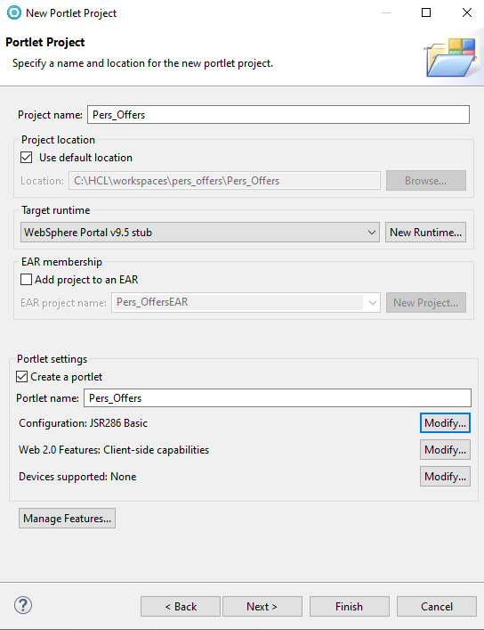Maximize the New Portlet Project window
This screenshot has height=630, width=484.
coord(426,12)
